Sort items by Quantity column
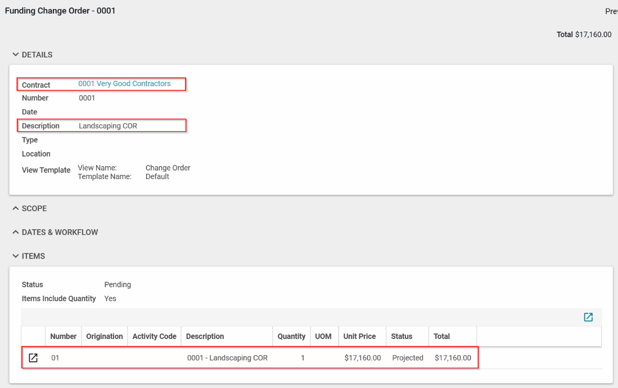Screen dimensions: 618x388 291,336
